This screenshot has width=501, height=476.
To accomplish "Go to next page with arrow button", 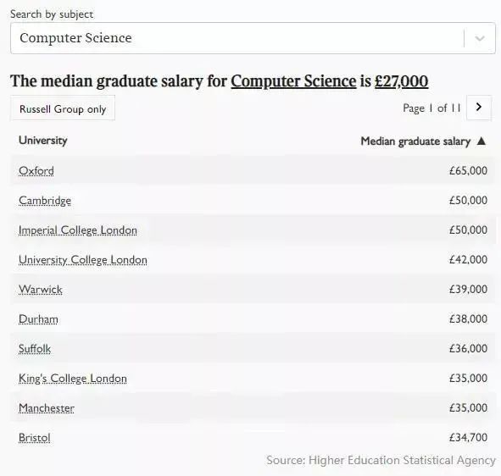I will pos(479,108).
